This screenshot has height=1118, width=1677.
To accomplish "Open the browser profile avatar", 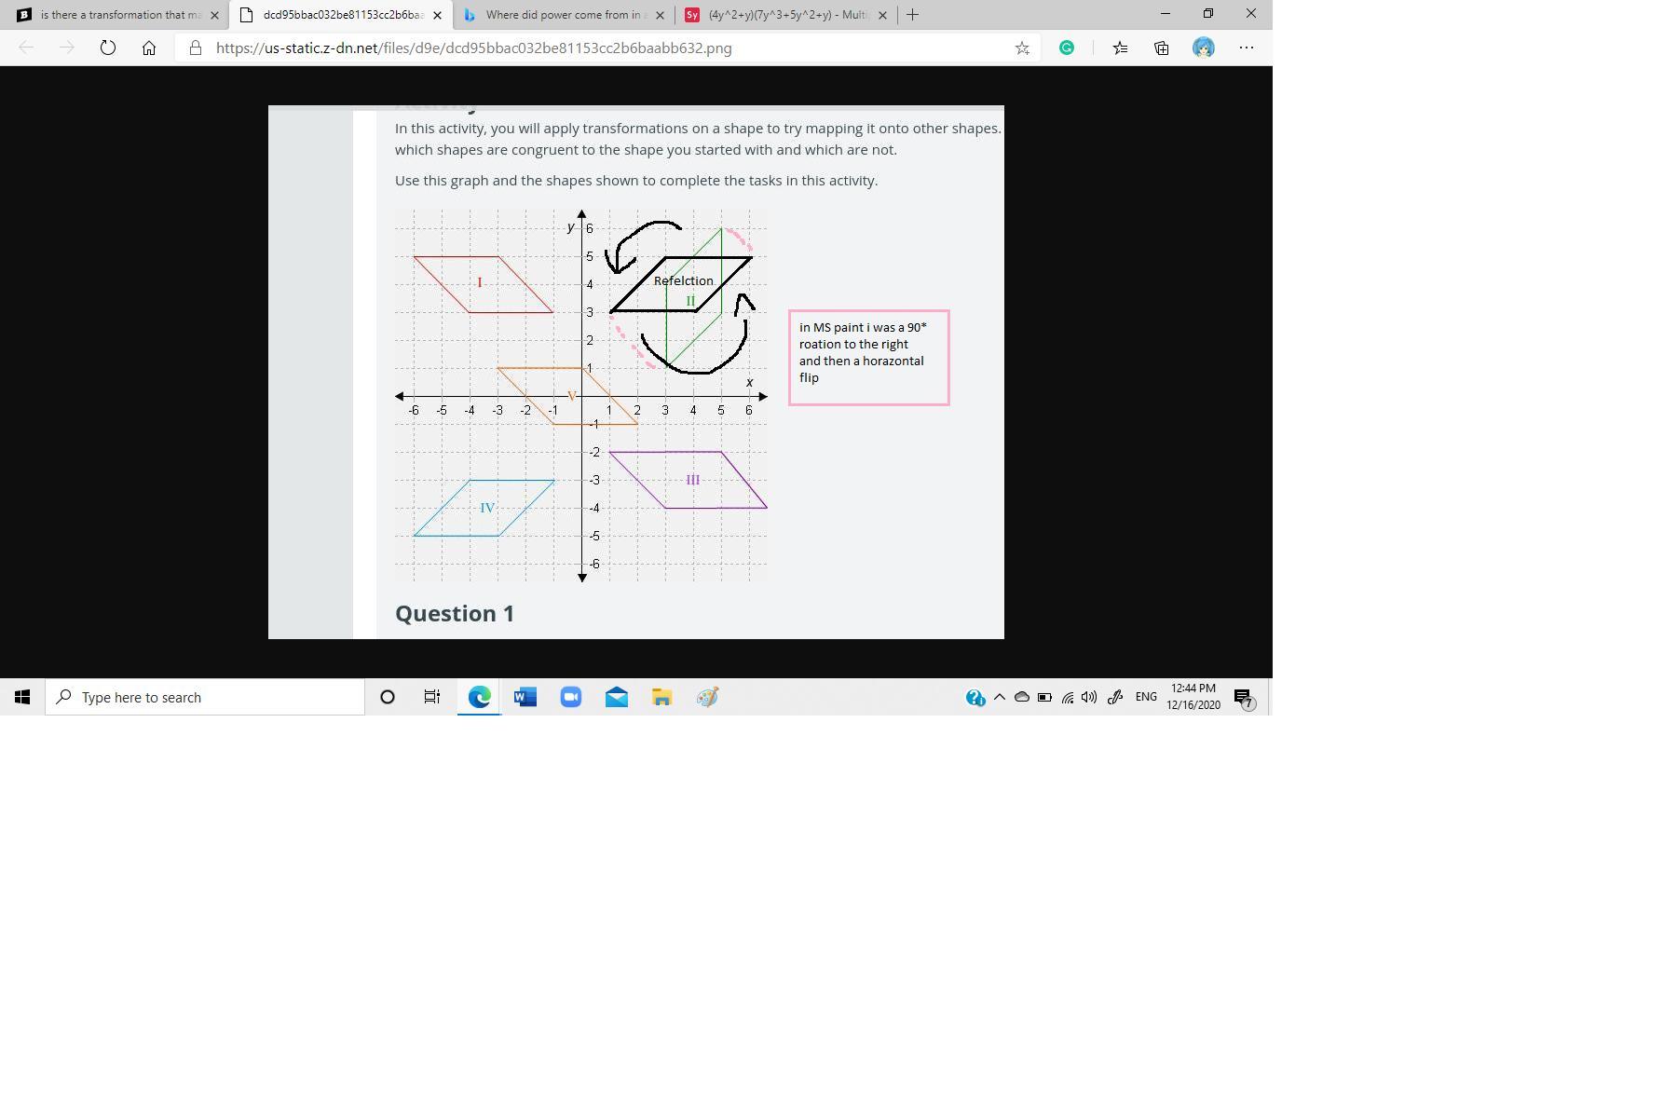I will point(1204,48).
